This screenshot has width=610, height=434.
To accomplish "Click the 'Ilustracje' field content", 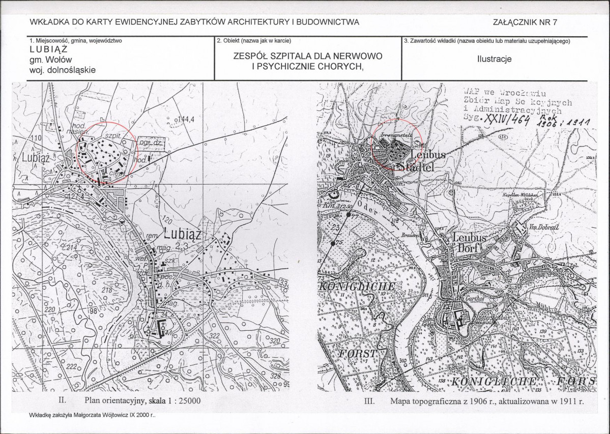I will [495, 59].
